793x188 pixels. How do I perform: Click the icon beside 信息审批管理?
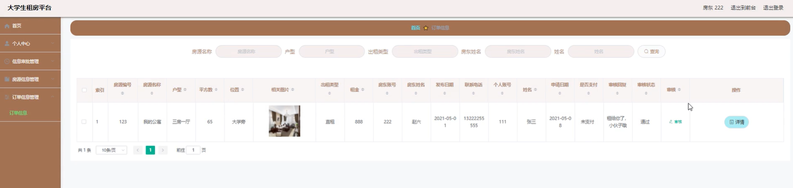coord(7,61)
